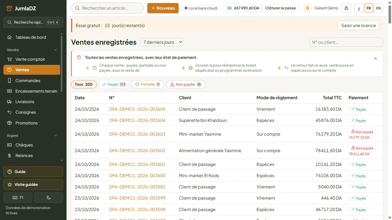
Task: Open sale DFA-DEMO1-2026-003600
Action: pos(137,175)
